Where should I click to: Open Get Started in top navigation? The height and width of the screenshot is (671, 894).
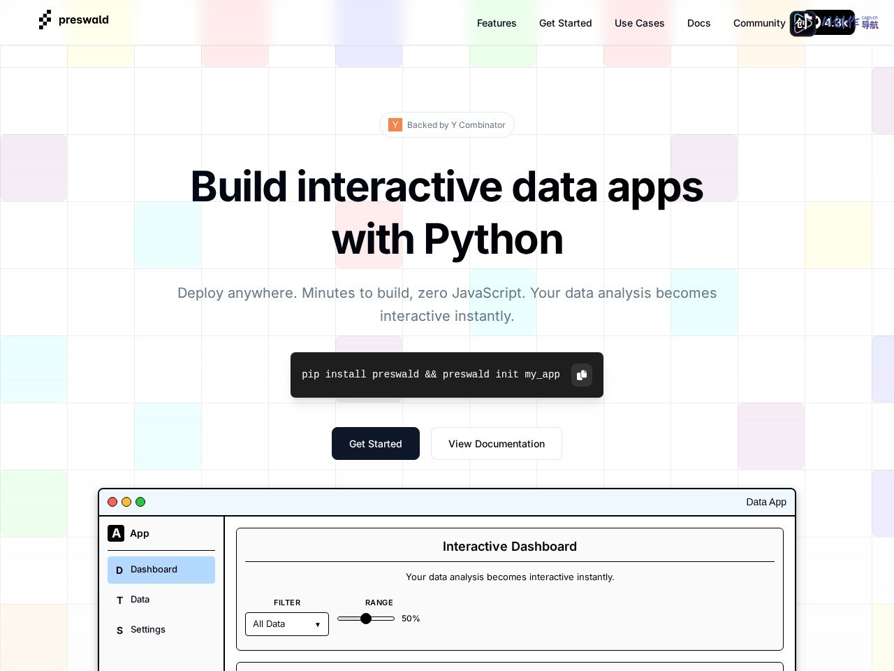coord(566,23)
